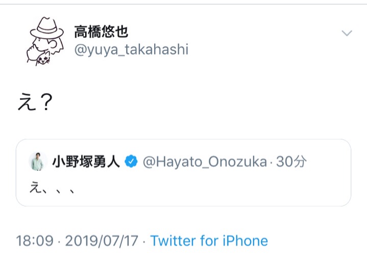The height and width of the screenshot is (261, 367).
Task: Click empty space right of え、、、 in card
Action: pos(214,188)
